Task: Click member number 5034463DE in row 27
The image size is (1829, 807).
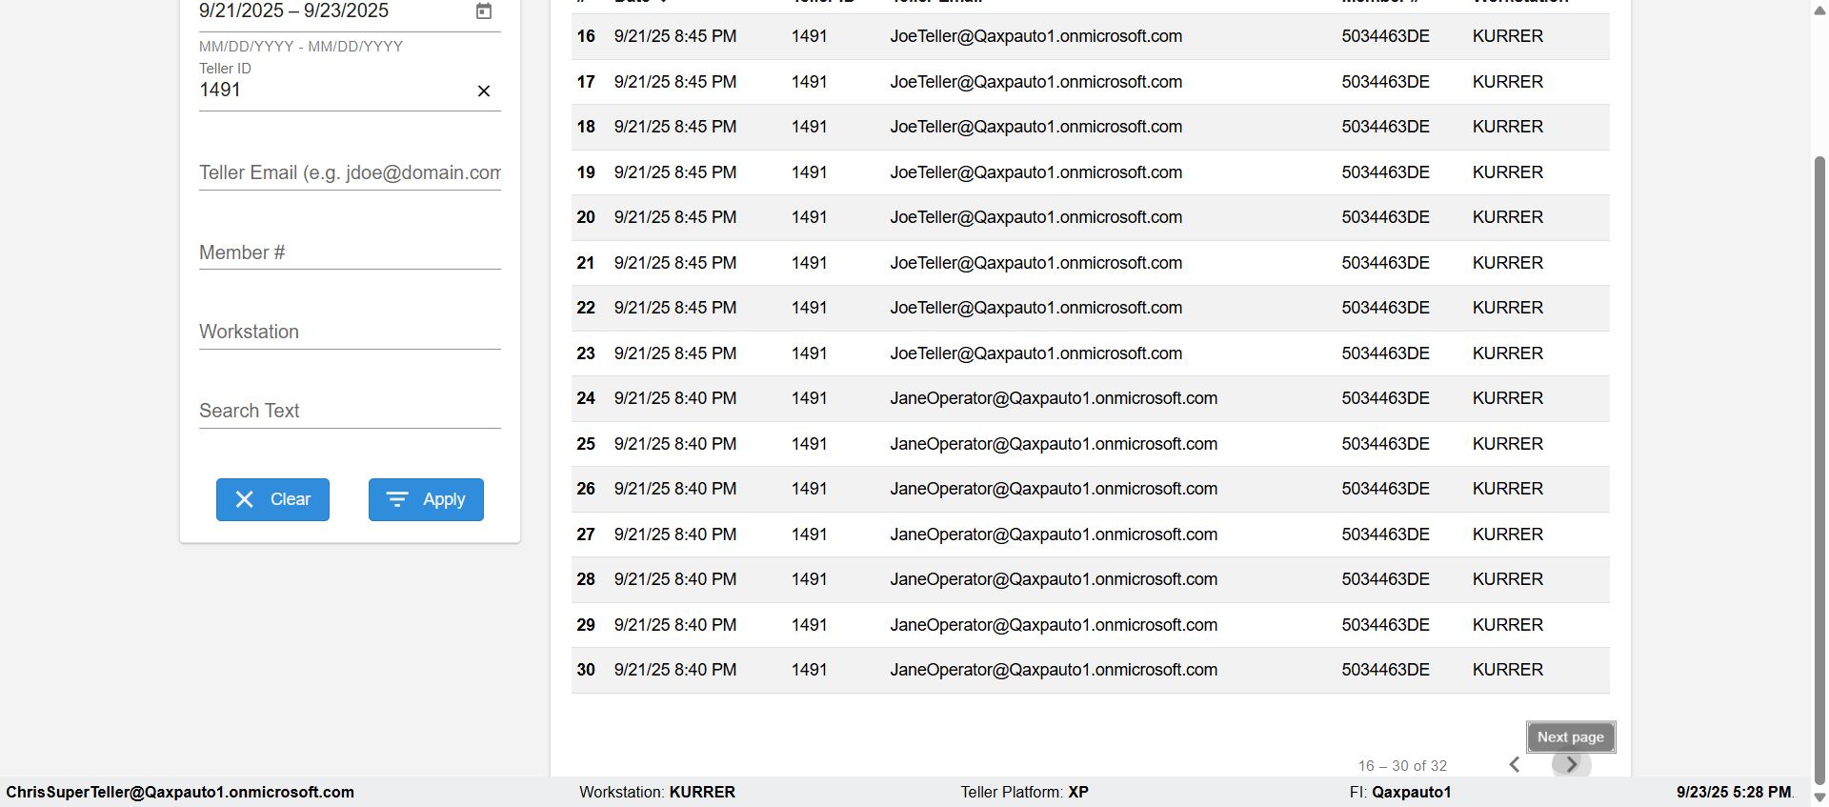Action: (x=1385, y=535)
